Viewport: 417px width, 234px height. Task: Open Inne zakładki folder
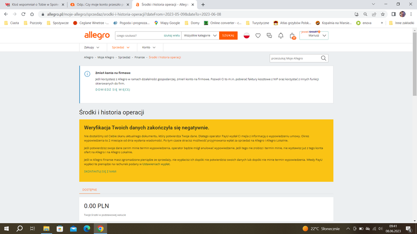(x=401, y=23)
